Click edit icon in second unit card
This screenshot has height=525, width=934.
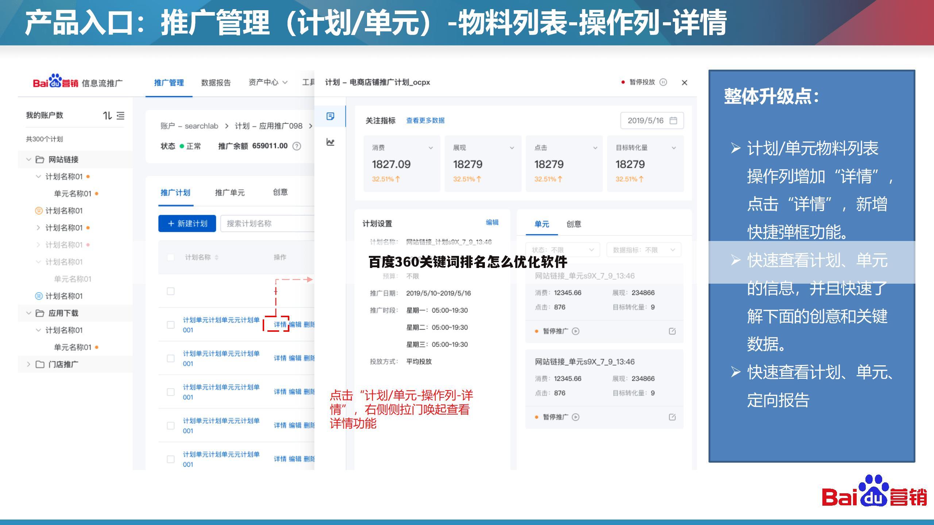coord(672,417)
